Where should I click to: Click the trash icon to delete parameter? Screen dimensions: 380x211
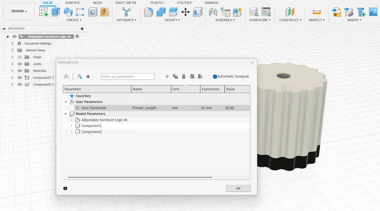[x=183, y=76]
